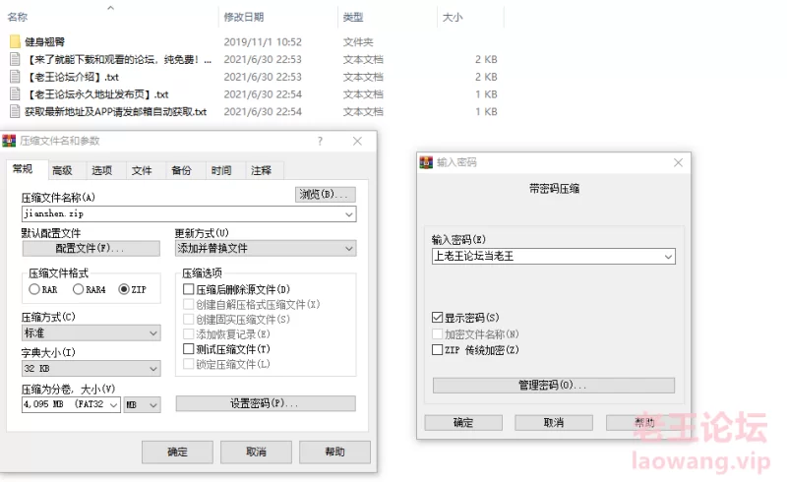
Task: Click 取消 in 压缩文件名和参数 dialog
Action: [256, 452]
